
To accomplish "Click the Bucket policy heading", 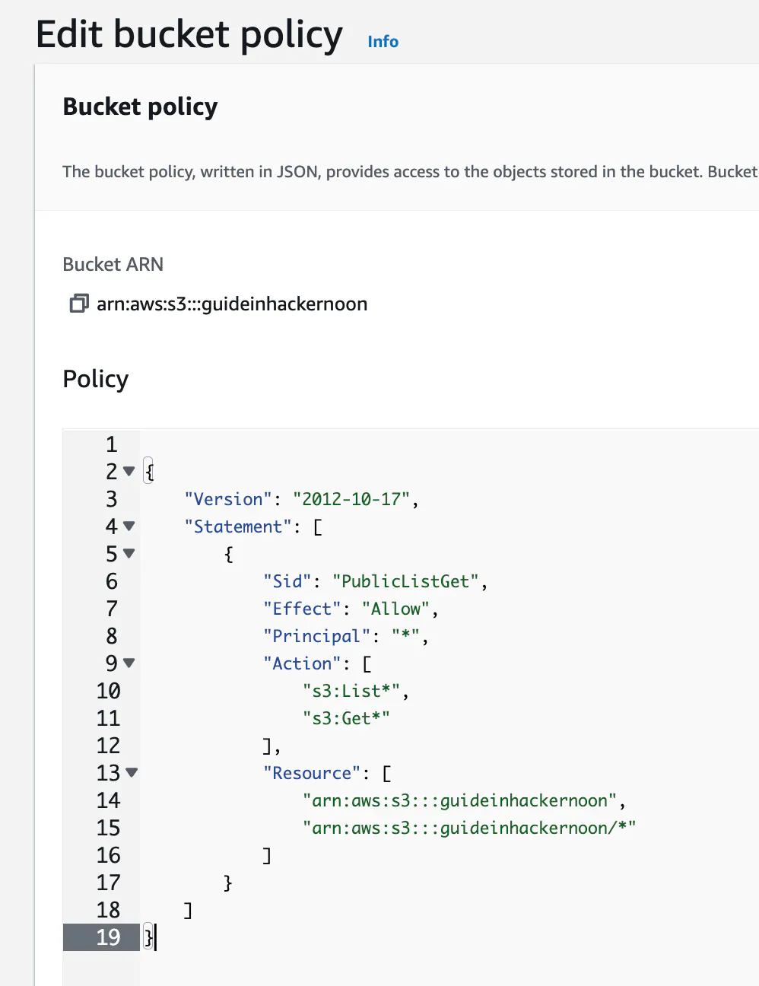I will [x=140, y=107].
